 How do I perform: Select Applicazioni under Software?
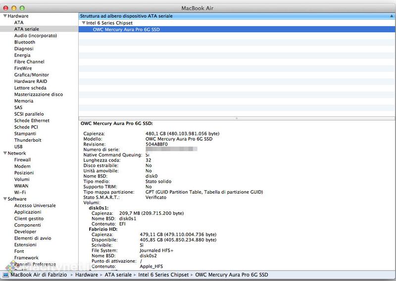pyautogui.click(x=28, y=212)
